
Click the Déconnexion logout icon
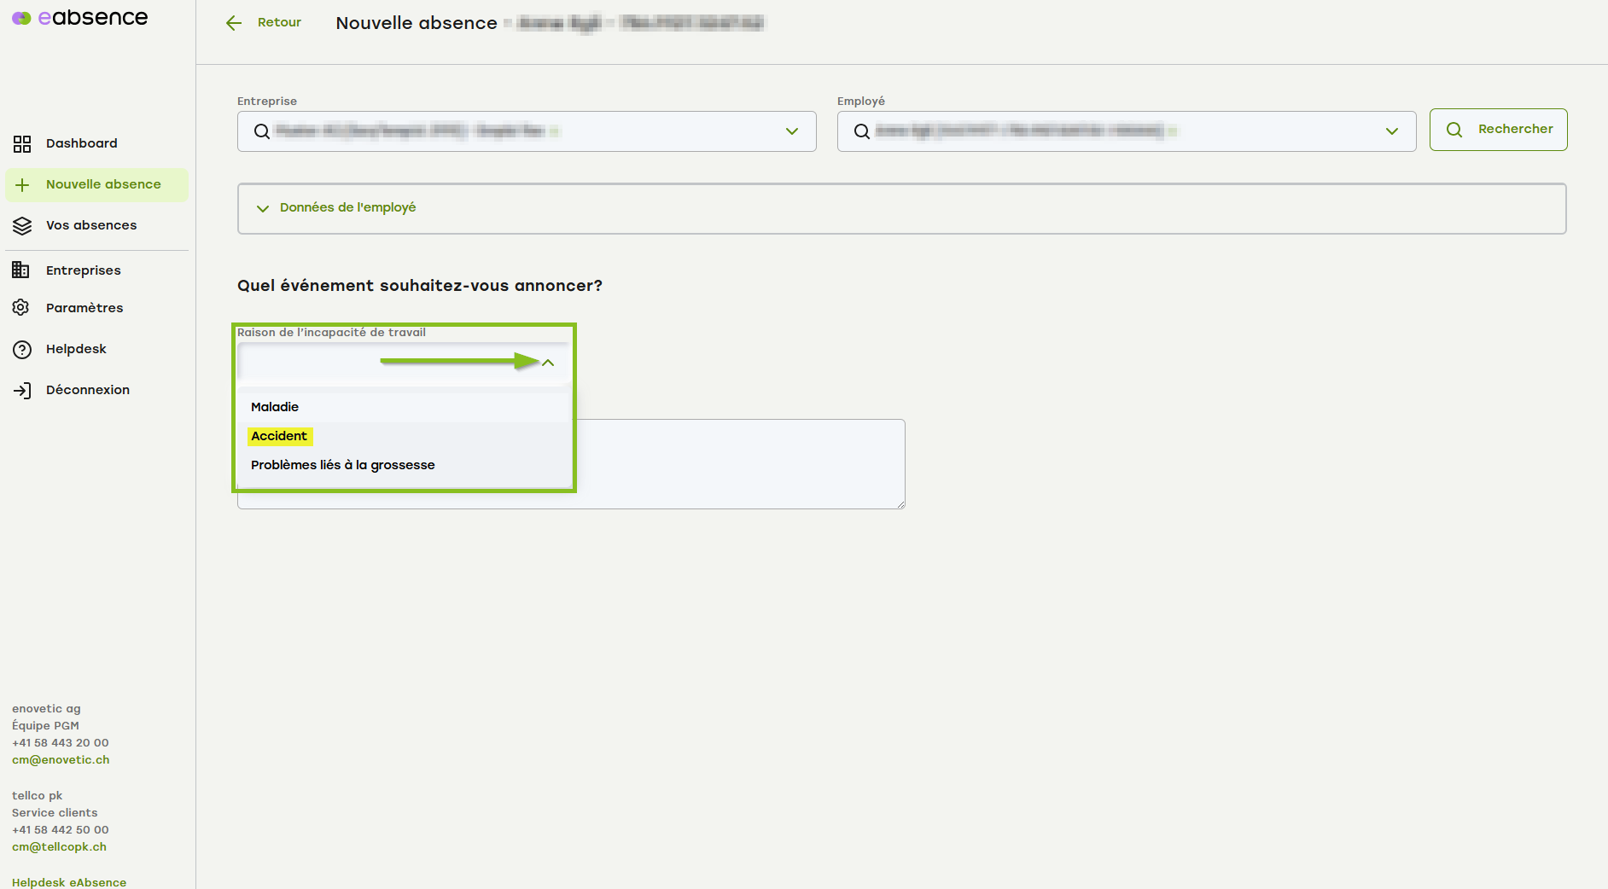(x=22, y=391)
